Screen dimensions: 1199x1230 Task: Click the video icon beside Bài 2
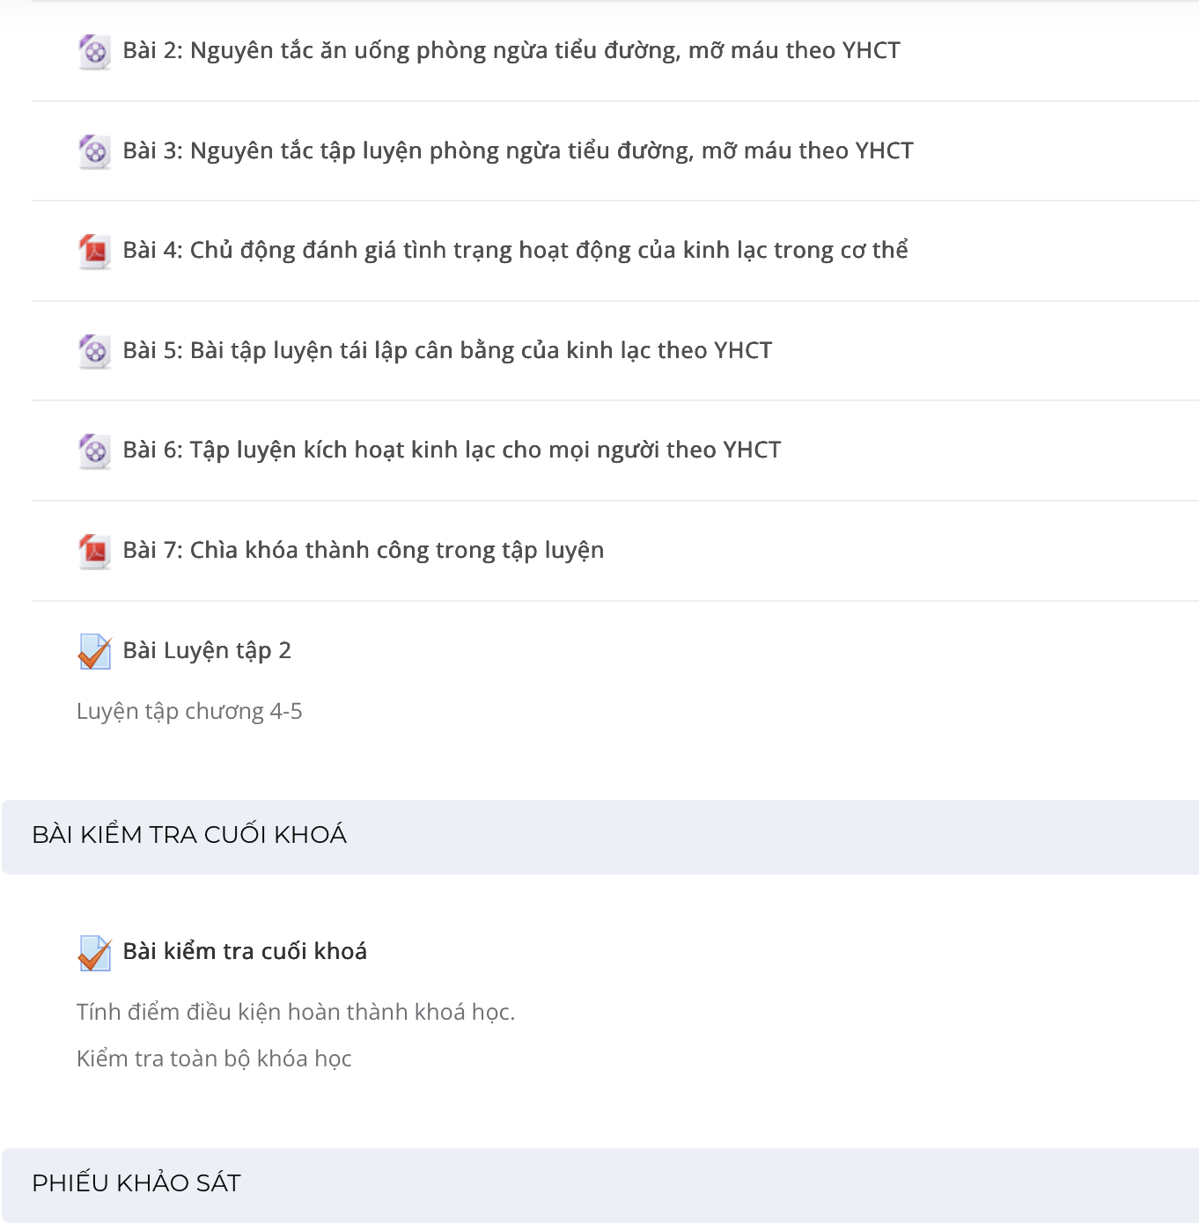click(94, 52)
